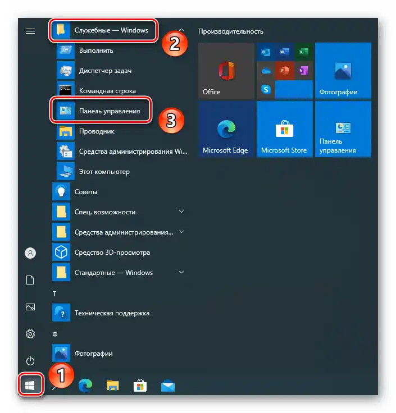
Task: Open Проводник in the app list
Action: click(120, 131)
